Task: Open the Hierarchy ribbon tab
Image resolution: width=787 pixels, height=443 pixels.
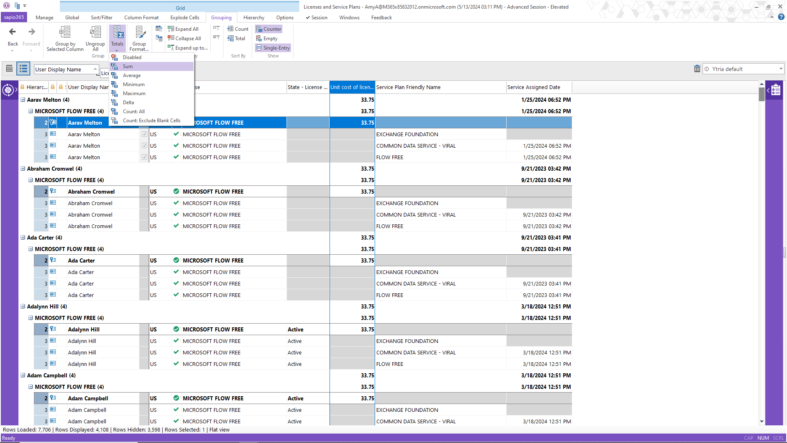Action: click(x=254, y=18)
